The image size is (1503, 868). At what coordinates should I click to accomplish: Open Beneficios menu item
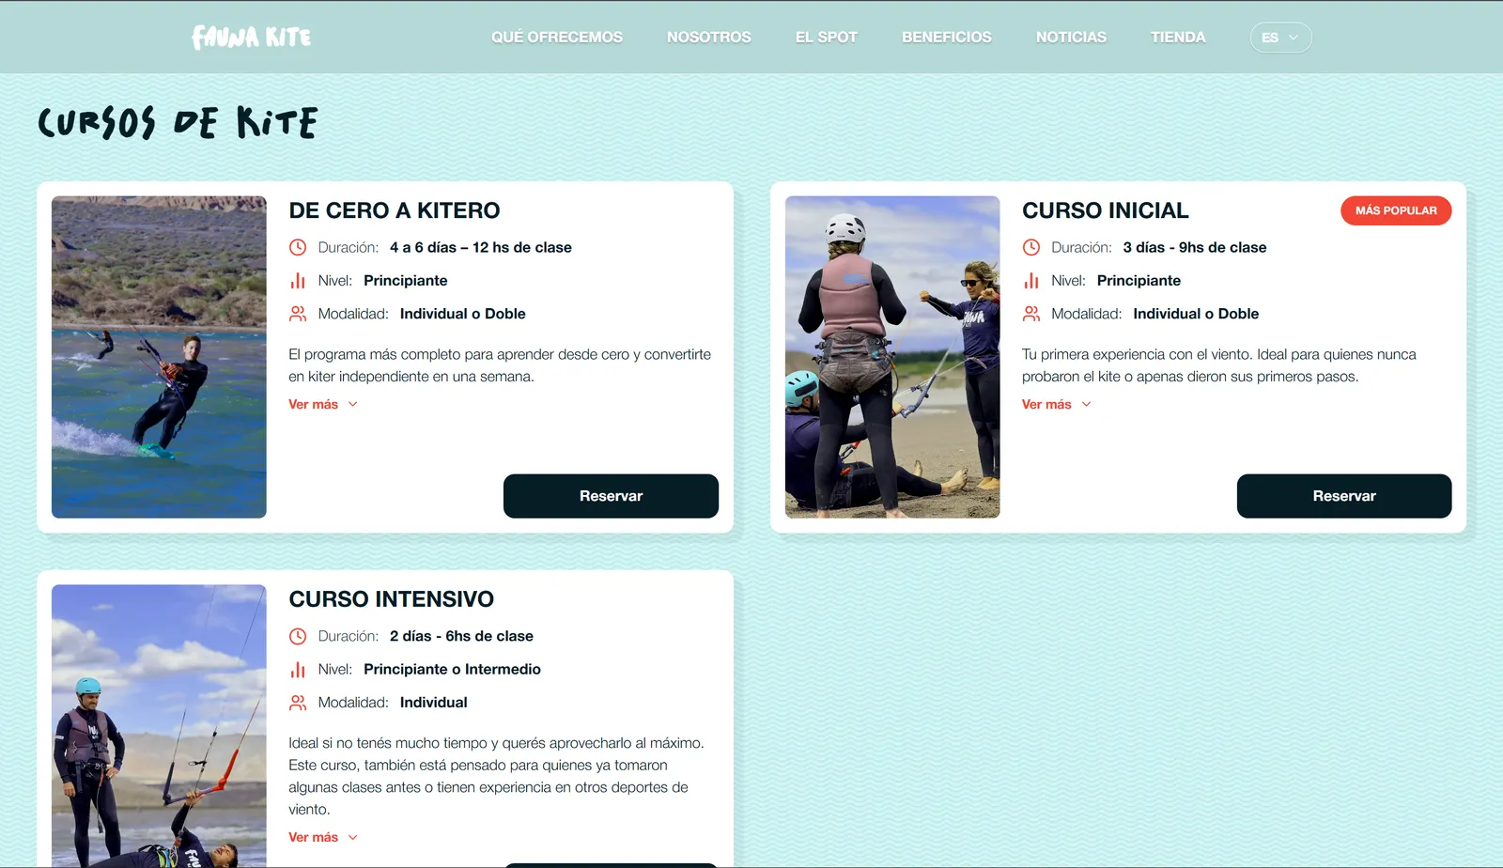(x=947, y=37)
